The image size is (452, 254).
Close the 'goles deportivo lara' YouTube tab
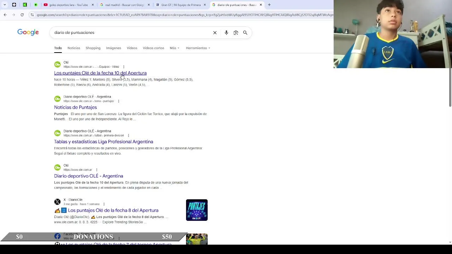click(x=93, y=5)
